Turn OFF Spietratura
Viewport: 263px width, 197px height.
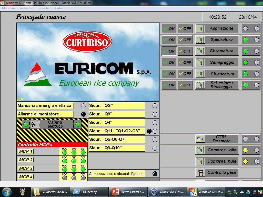[x=185, y=40]
